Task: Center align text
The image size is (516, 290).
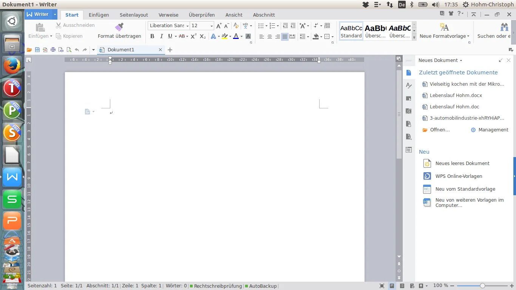Action: pos(270,37)
